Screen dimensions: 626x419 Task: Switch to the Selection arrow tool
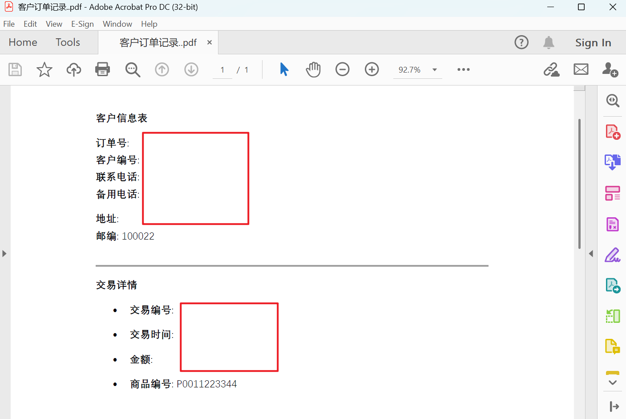[284, 69]
